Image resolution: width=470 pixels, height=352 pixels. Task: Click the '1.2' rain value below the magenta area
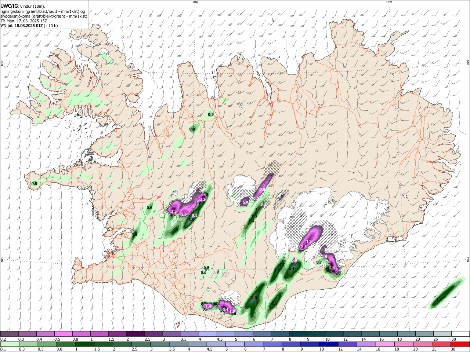click(176, 230)
